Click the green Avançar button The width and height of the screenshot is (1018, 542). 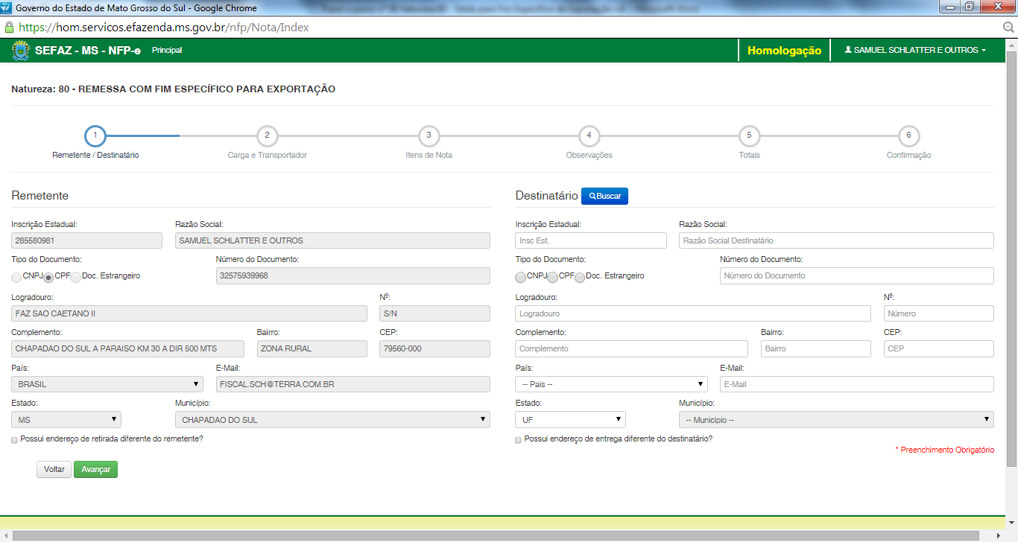(95, 470)
